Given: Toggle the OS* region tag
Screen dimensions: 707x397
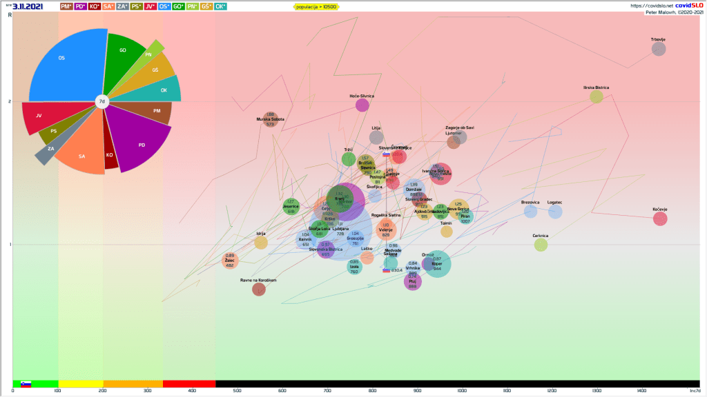Looking at the screenshot, I should (166, 6).
